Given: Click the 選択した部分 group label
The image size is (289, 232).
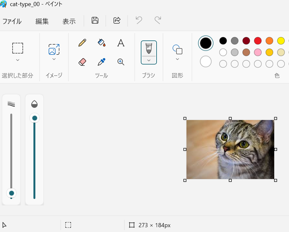Looking at the screenshot, I should coord(17,75).
